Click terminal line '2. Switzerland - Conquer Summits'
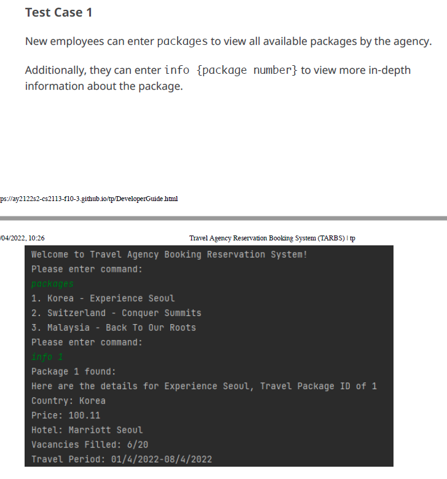The image size is (447, 479). (x=116, y=313)
